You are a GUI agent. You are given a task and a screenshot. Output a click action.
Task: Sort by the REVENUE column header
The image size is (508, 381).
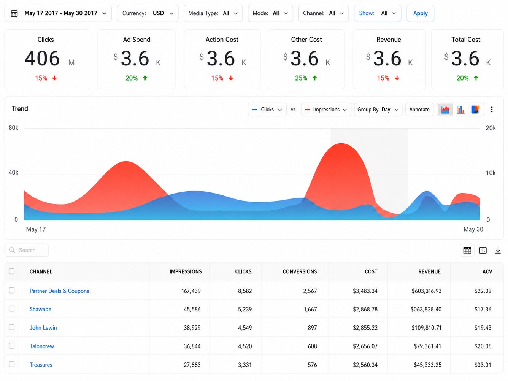[x=429, y=272]
